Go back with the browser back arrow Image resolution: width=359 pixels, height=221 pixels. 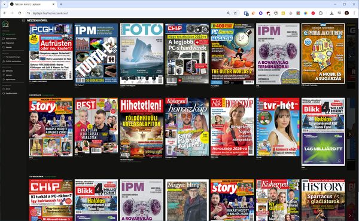point(5,13)
